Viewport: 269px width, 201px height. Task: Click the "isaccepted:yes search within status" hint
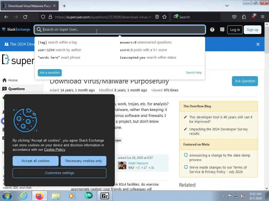148,57
